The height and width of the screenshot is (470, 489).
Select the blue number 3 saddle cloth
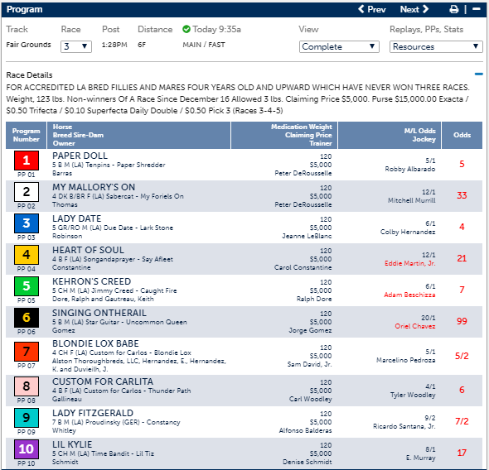tap(27, 223)
